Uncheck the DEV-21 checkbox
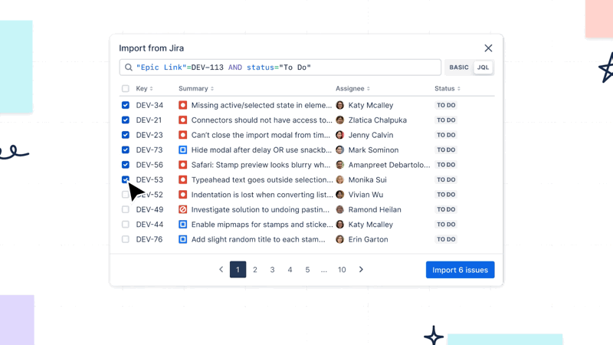 tap(125, 120)
